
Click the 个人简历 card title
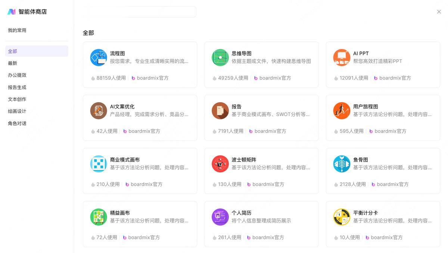[242, 213]
